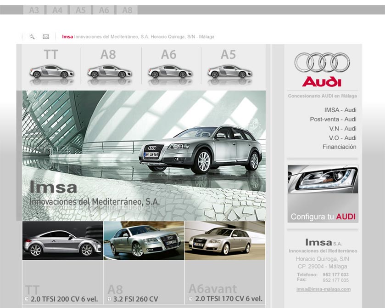
Task: Open the A3 top tab
Action: pos(34,10)
